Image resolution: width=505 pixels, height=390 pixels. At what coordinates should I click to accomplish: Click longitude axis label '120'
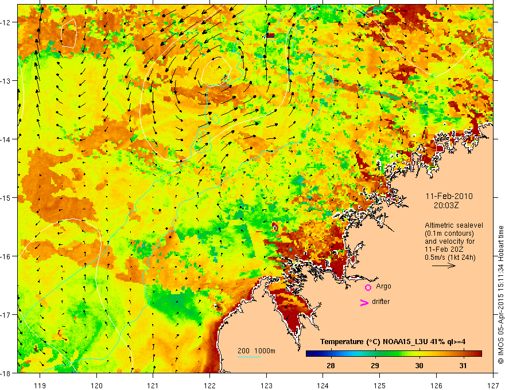[96, 385]
